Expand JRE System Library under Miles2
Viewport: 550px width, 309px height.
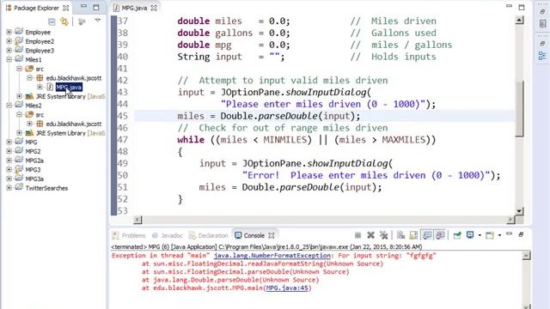[19, 133]
